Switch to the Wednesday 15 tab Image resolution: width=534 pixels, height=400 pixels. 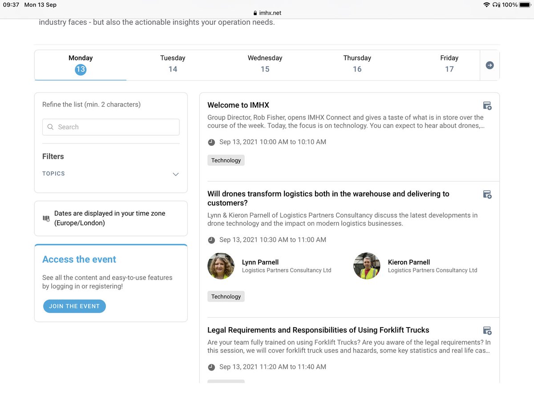[x=265, y=64]
